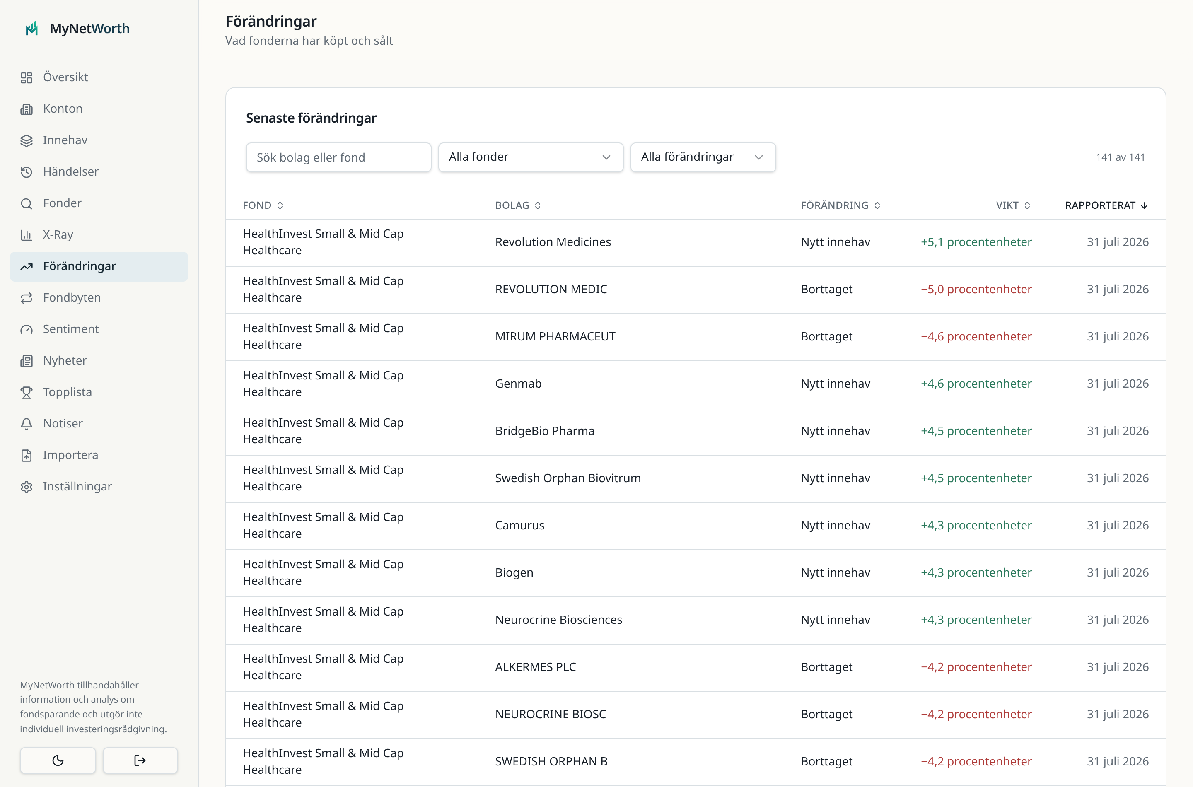Viewport: 1193px width, 787px height.
Task: Sort table by the VIKT column
Action: click(1013, 205)
